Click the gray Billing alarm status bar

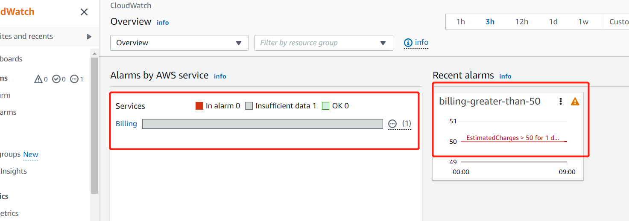262,124
